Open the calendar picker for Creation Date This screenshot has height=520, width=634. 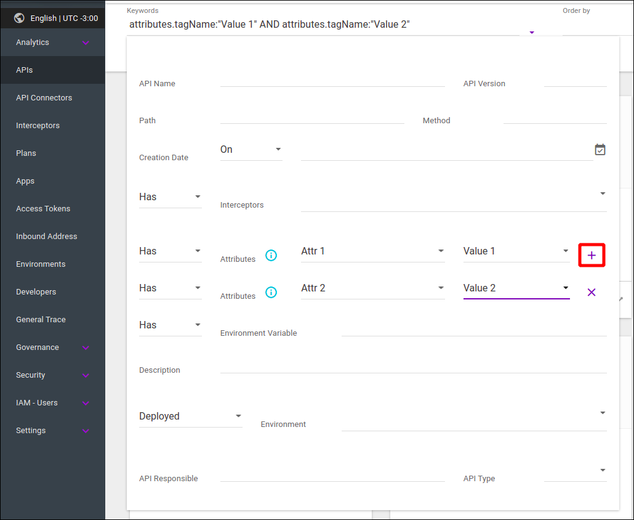click(600, 149)
